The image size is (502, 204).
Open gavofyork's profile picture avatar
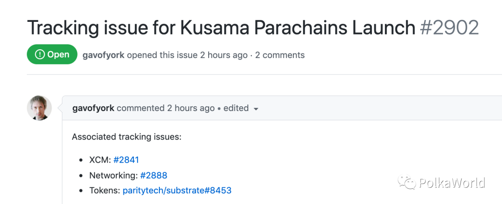coord(40,108)
